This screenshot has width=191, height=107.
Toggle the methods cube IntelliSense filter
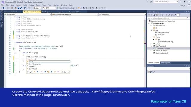(38, 72)
